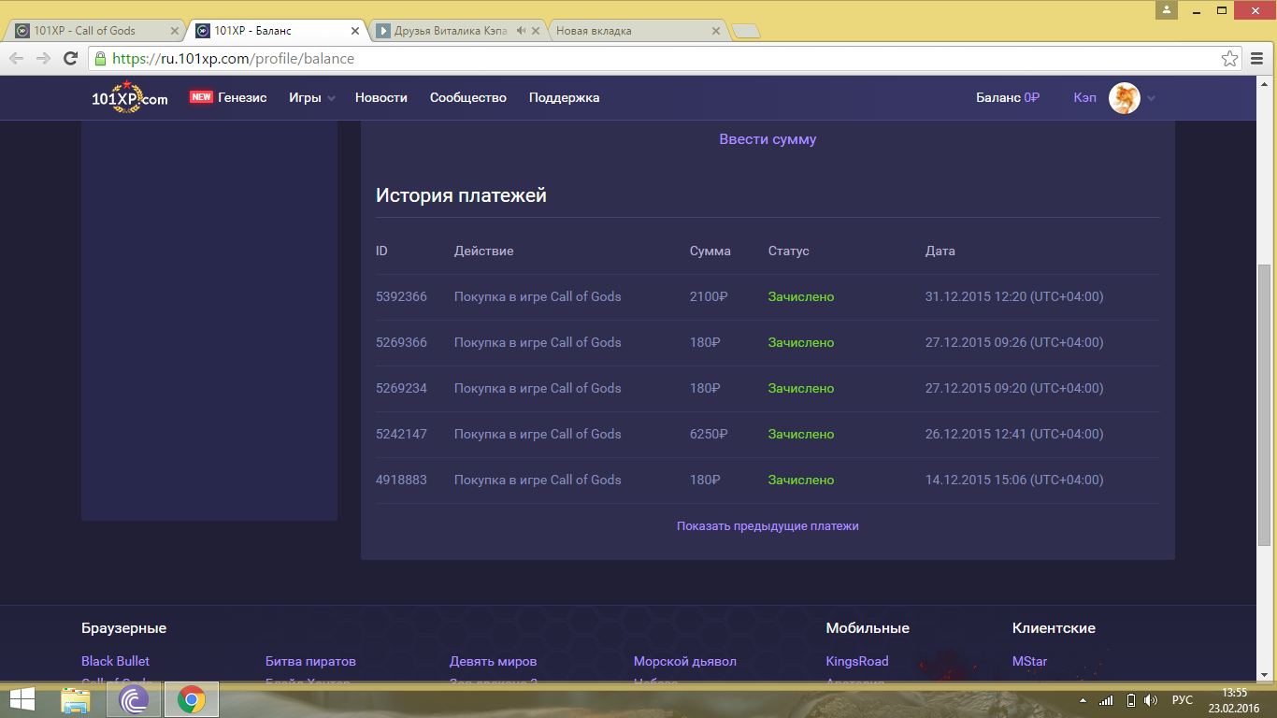
Task: Click payment ID 5242147
Action: [x=401, y=434]
